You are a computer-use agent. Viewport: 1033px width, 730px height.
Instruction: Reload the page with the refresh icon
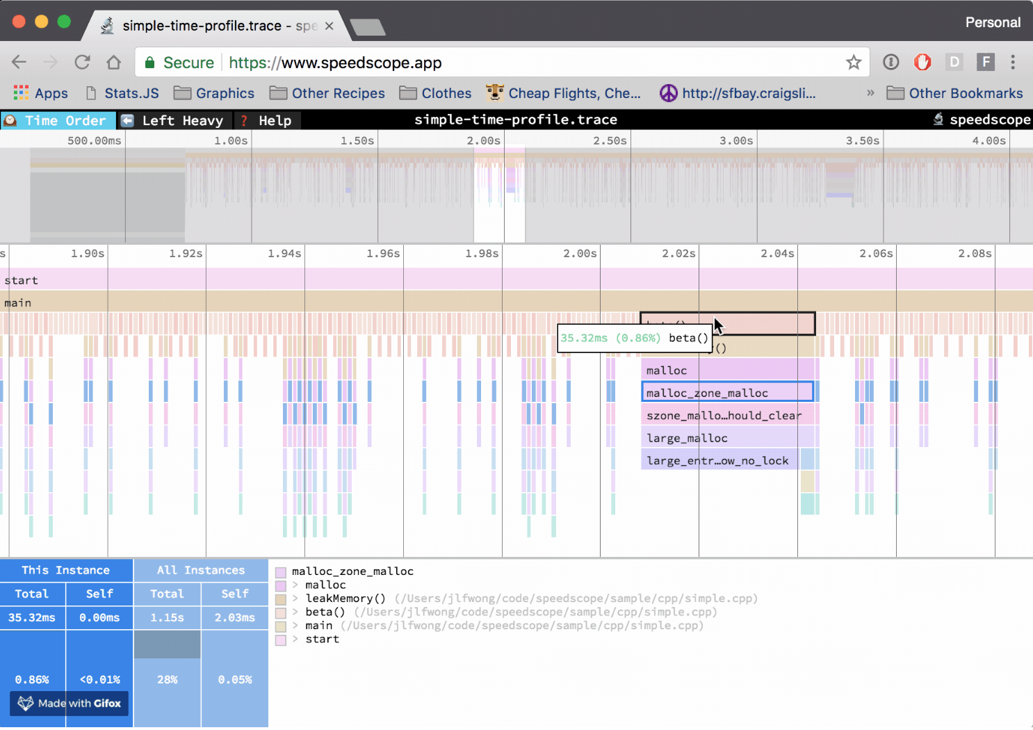click(82, 62)
